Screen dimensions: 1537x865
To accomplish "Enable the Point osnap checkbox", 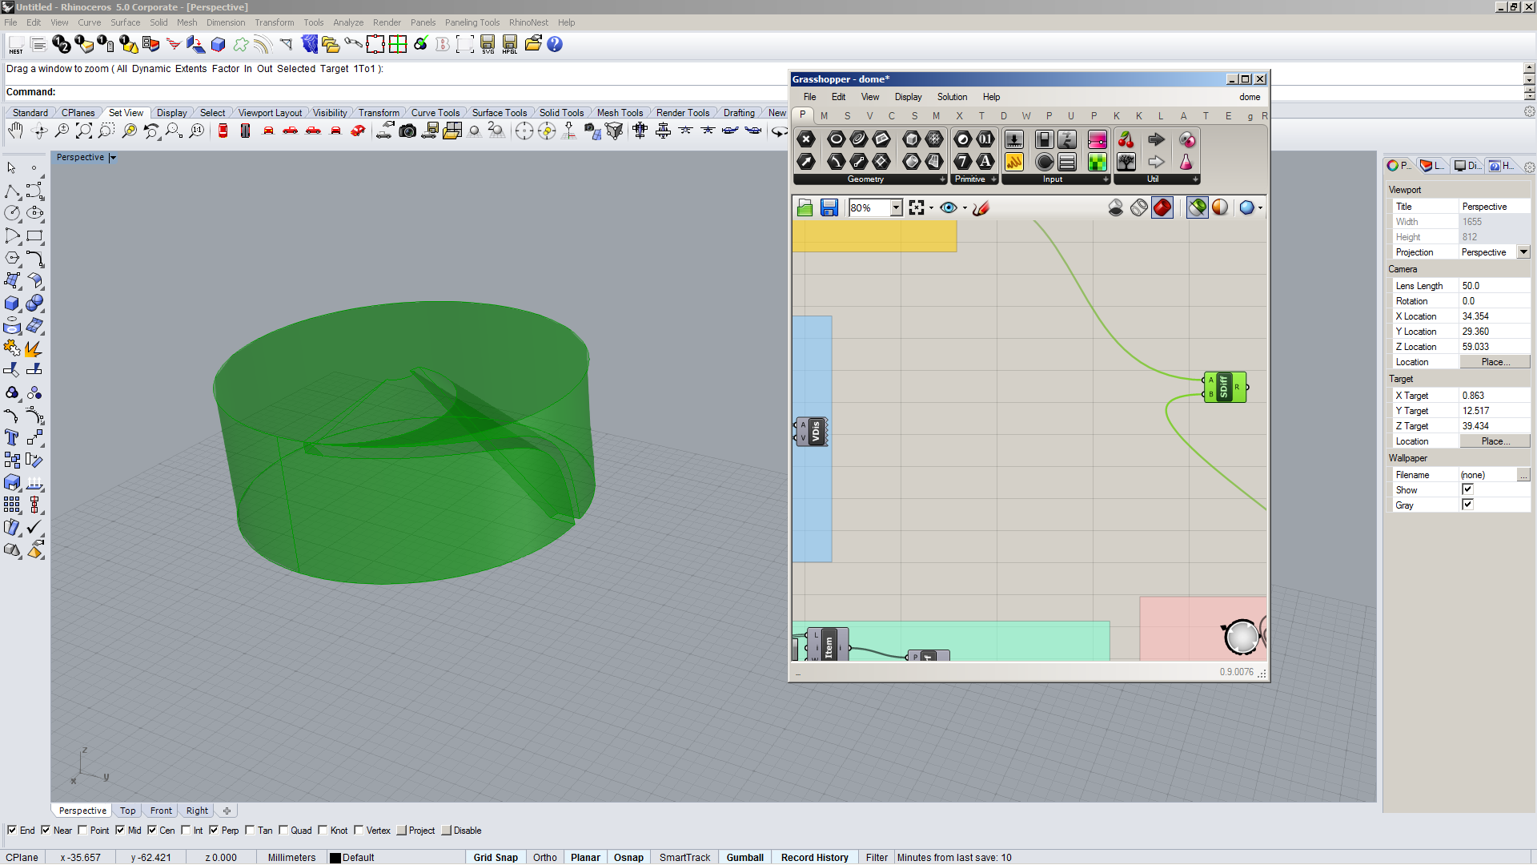I will (82, 830).
